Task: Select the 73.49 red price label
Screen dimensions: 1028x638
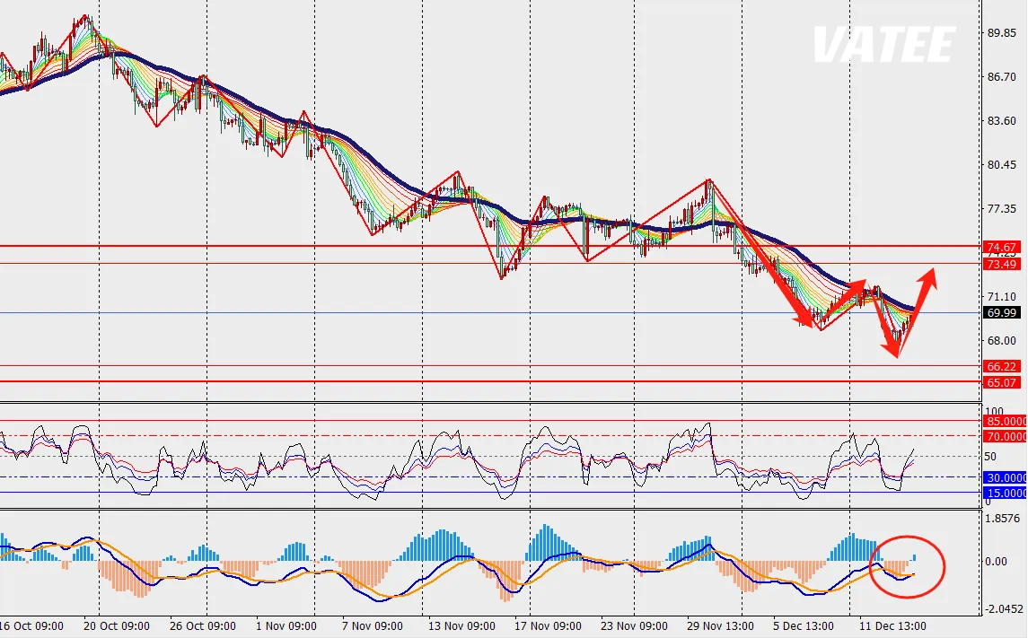Action: [1001, 264]
